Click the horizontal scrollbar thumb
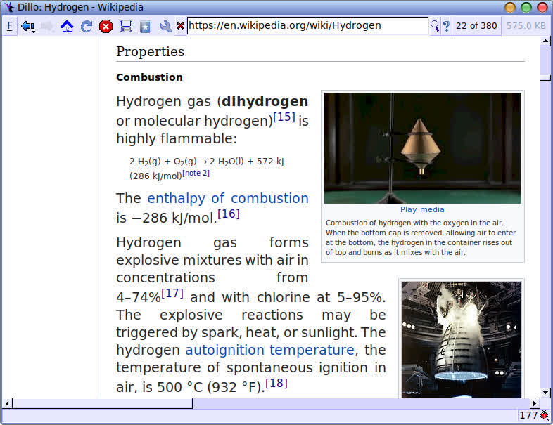Viewport: 553px width, 425px height. pos(103,403)
